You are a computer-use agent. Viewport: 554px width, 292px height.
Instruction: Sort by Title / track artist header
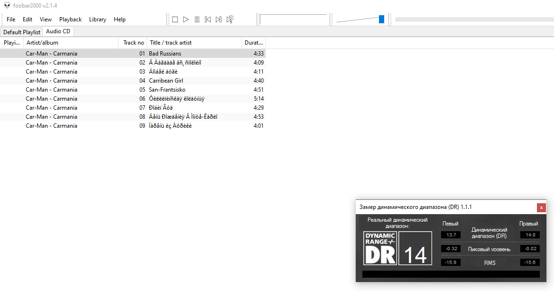(194, 43)
